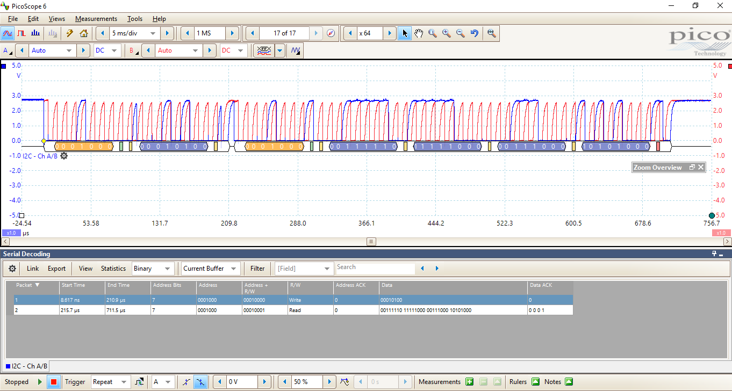The image size is (732, 391).
Task: Click the horizontal scrollbar thumb under graph
Action: coord(371,242)
